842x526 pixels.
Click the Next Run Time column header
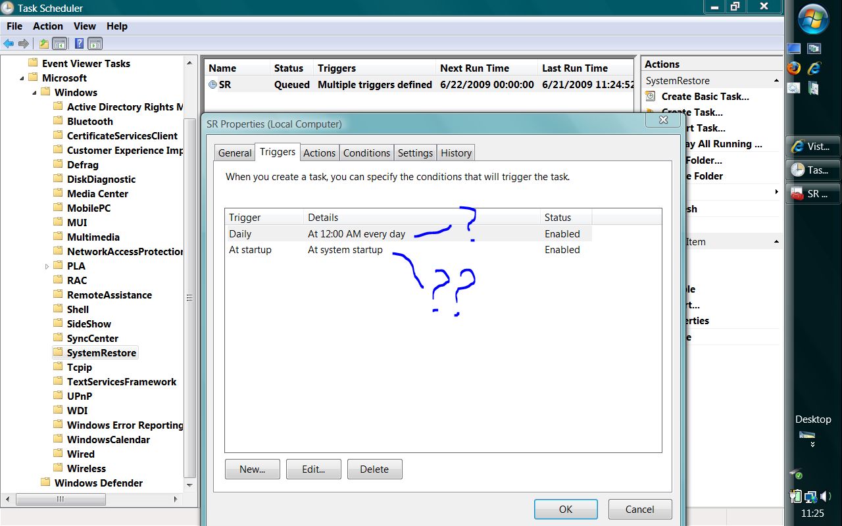click(486, 68)
